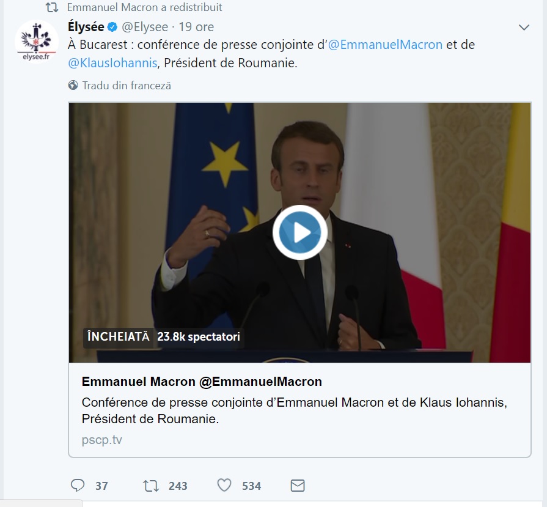Click the "ÎNCHEIATĂ 23.8k spectatori" badge
This screenshot has height=507, width=547.
pyautogui.click(x=164, y=337)
